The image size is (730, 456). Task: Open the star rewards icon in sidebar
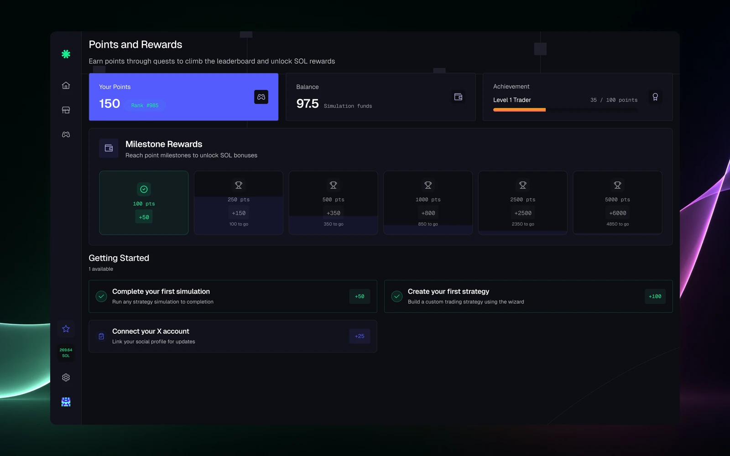(x=66, y=329)
